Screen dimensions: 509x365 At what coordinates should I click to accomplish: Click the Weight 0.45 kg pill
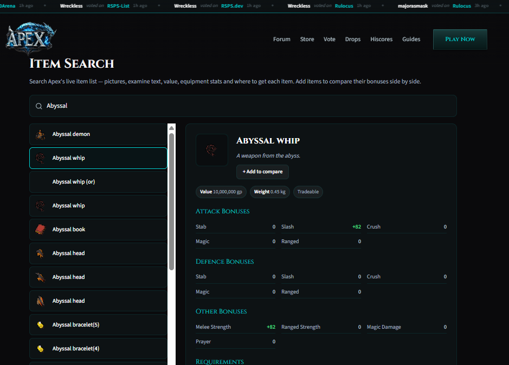269,192
